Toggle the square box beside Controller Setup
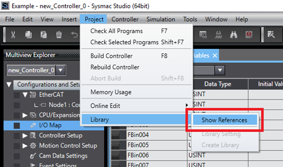283x167 pixels. point(17,136)
